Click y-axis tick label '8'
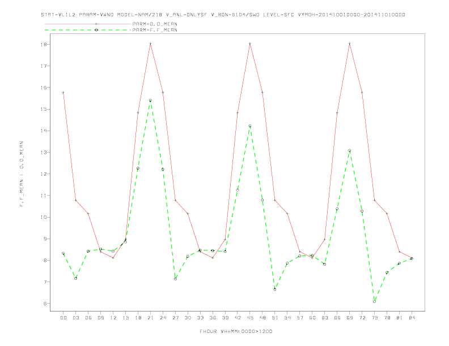This screenshot has height=346, width=449. click(46, 261)
